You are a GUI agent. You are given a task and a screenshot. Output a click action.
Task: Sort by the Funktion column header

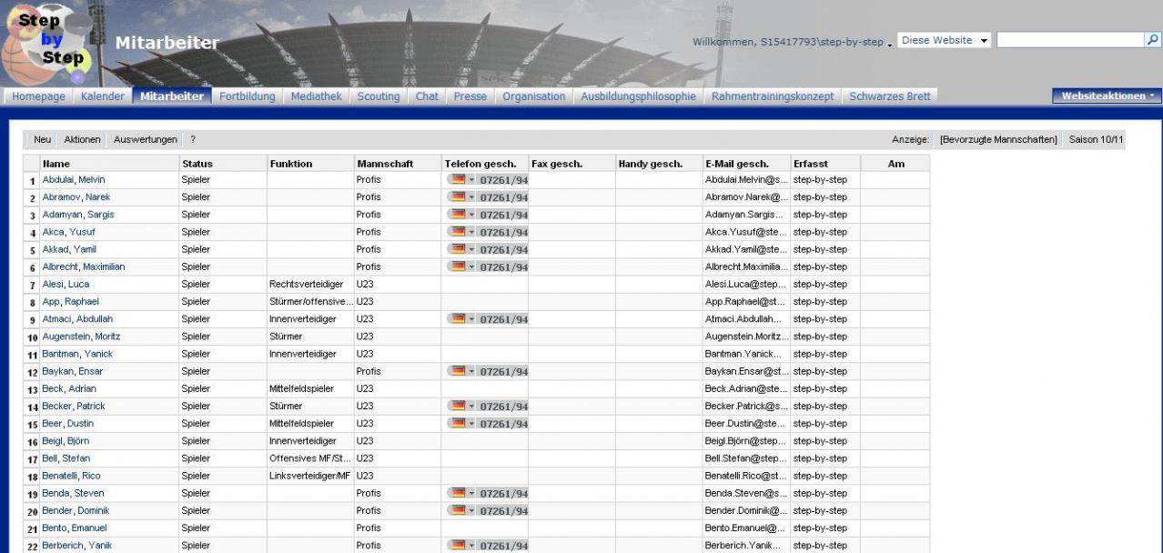(291, 164)
